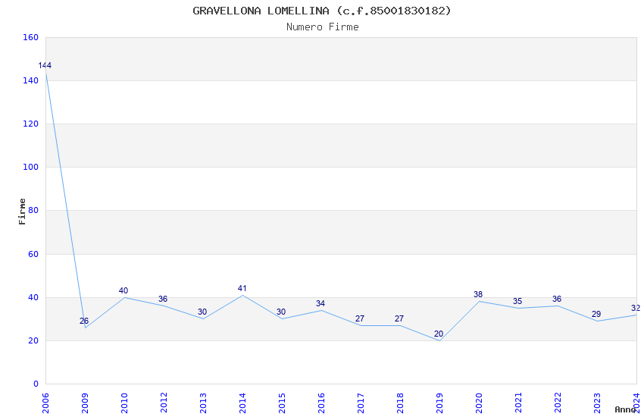
Task: Click the 2019 year label
Action: coord(440,403)
